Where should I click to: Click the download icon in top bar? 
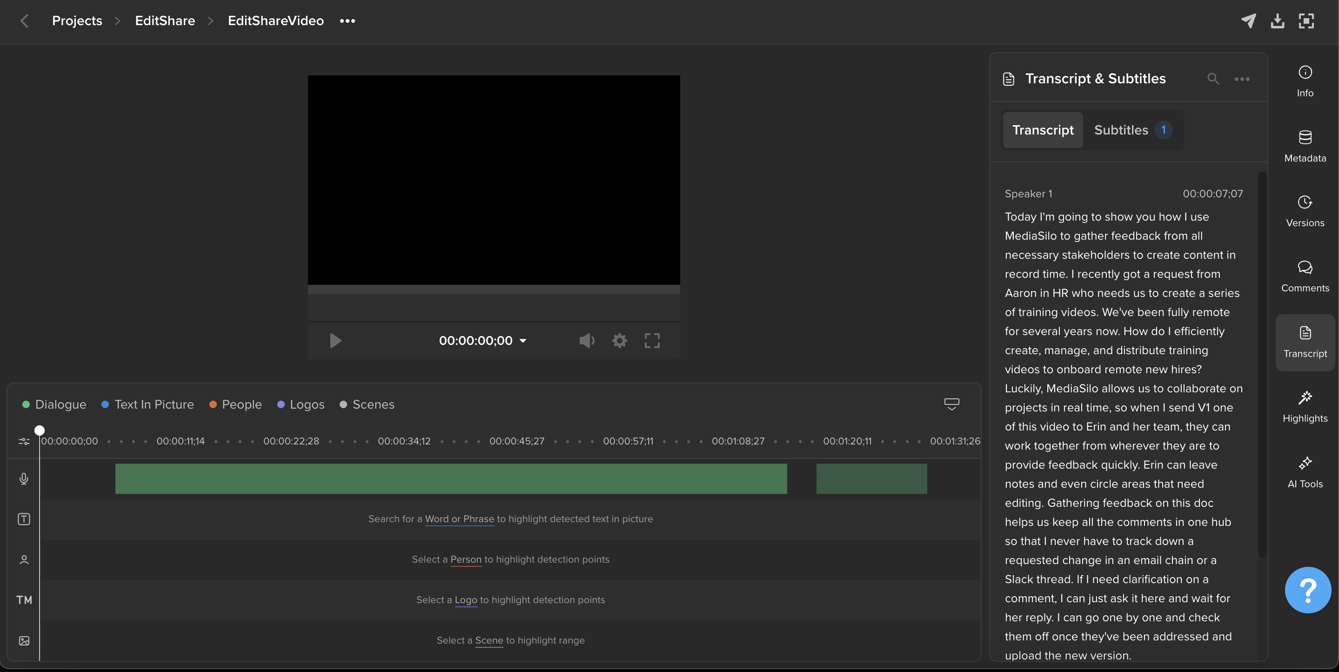(1278, 21)
